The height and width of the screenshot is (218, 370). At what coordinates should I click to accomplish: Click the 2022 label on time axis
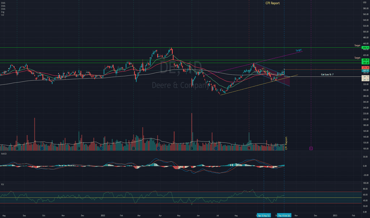coord(103,215)
